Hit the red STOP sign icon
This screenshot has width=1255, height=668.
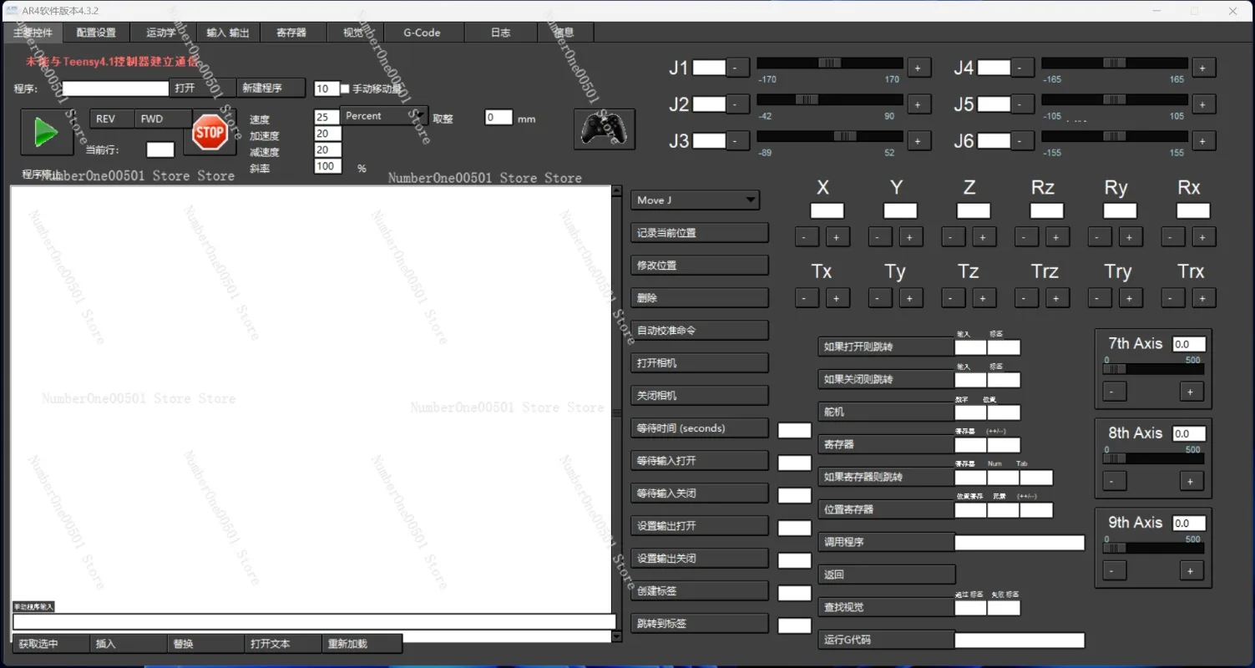210,133
